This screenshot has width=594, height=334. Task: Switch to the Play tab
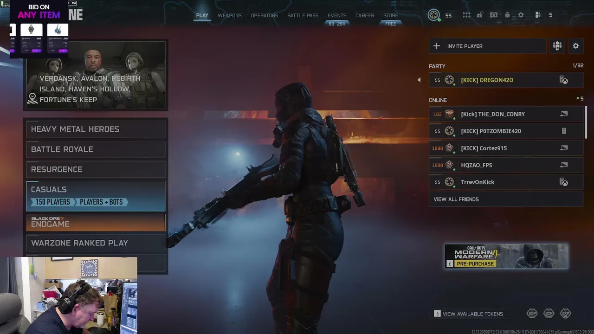(x=202, y=15)
